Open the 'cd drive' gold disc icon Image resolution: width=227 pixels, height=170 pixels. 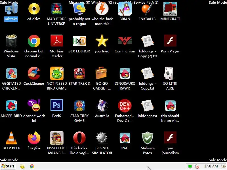click(34, 9)
